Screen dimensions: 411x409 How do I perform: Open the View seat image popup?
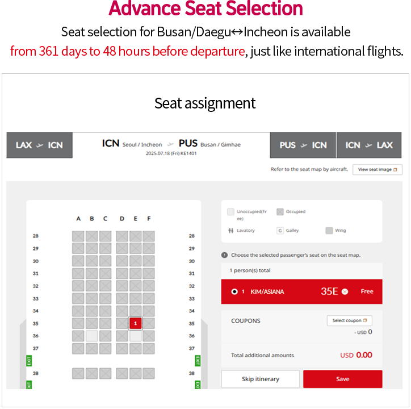(377, 169)
